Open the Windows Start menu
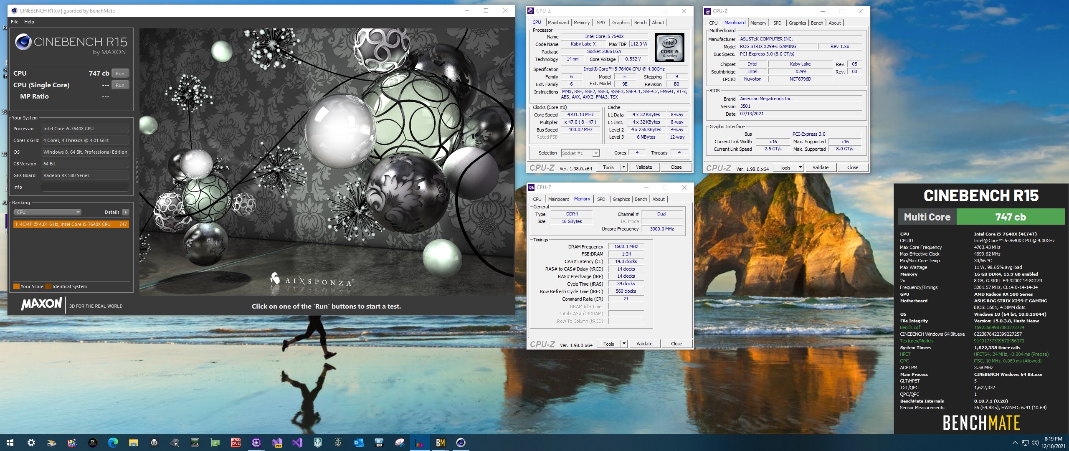 (10, 443)
